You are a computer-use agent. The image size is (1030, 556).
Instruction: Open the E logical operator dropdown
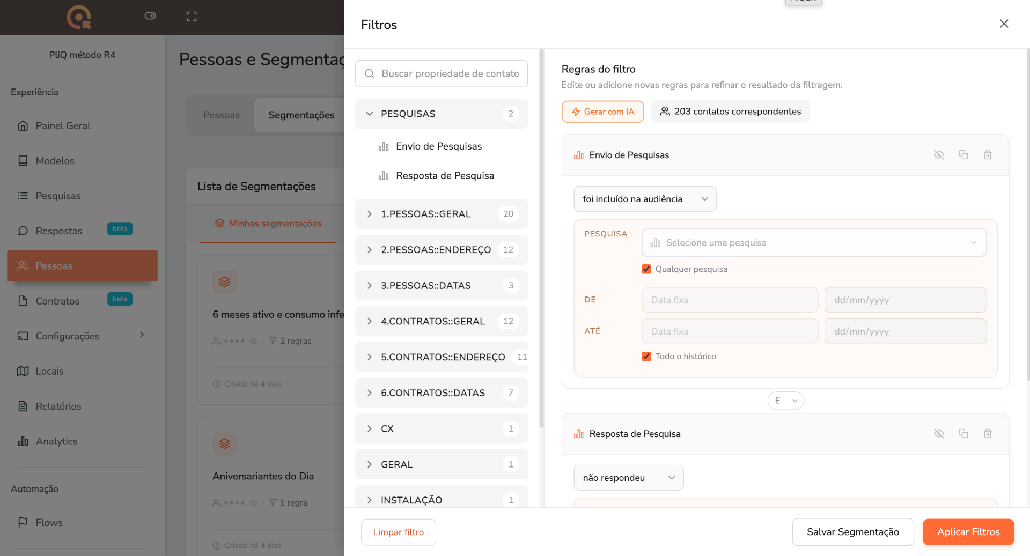(785, 401)
